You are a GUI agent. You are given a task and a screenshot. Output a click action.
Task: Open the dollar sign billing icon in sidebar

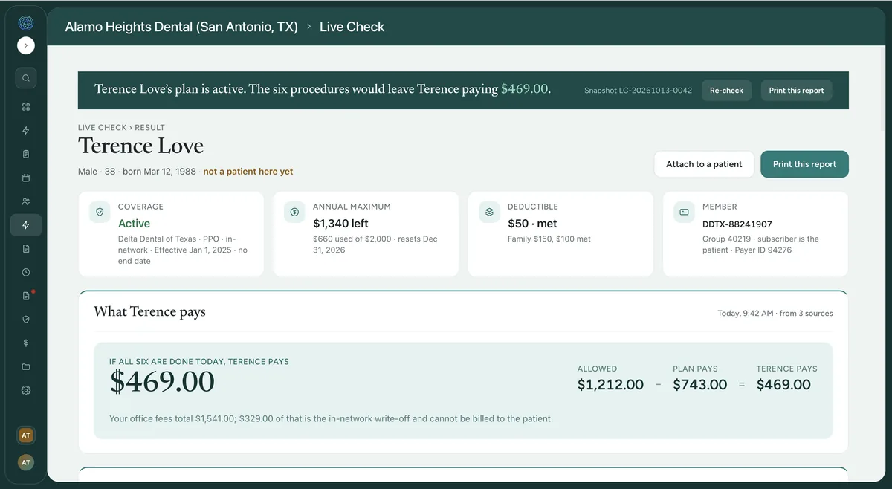[26, 343]
